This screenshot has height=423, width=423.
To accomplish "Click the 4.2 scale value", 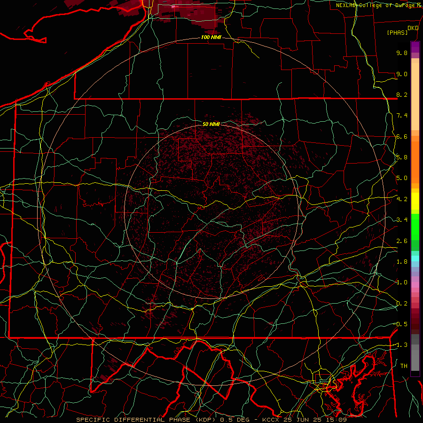I will 402,199.
